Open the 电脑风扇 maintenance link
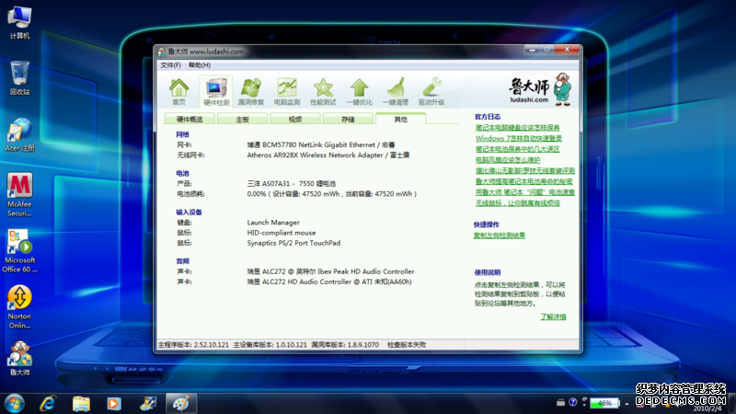The width and height of the screenshot is (736, 414). [508, 160]
